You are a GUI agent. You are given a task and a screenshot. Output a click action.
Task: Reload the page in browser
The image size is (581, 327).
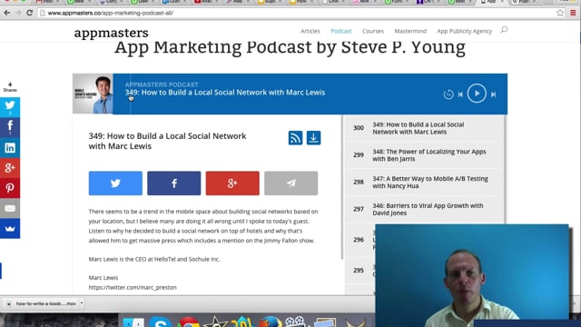point(30,13)
